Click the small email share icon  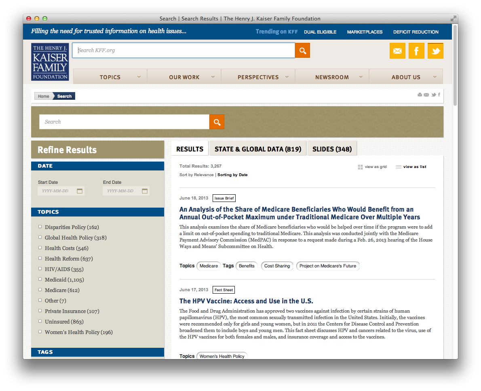click(x=426, y=95)
